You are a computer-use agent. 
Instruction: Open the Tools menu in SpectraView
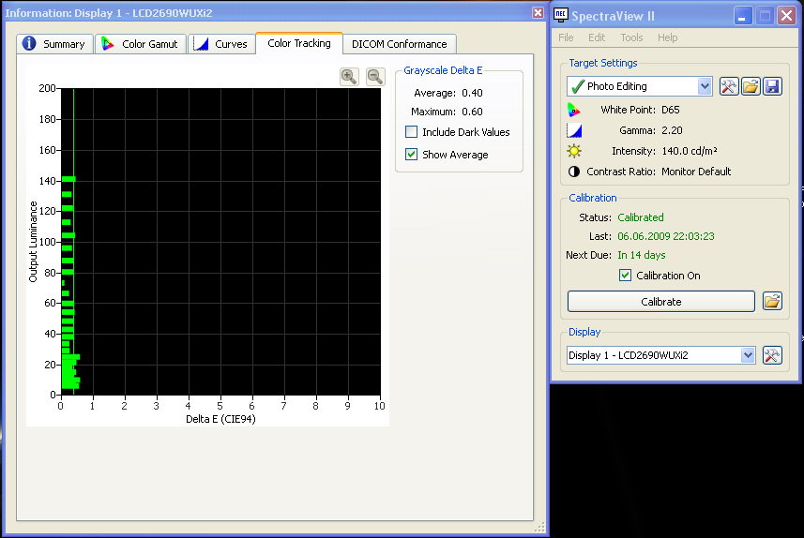point(631,37)
